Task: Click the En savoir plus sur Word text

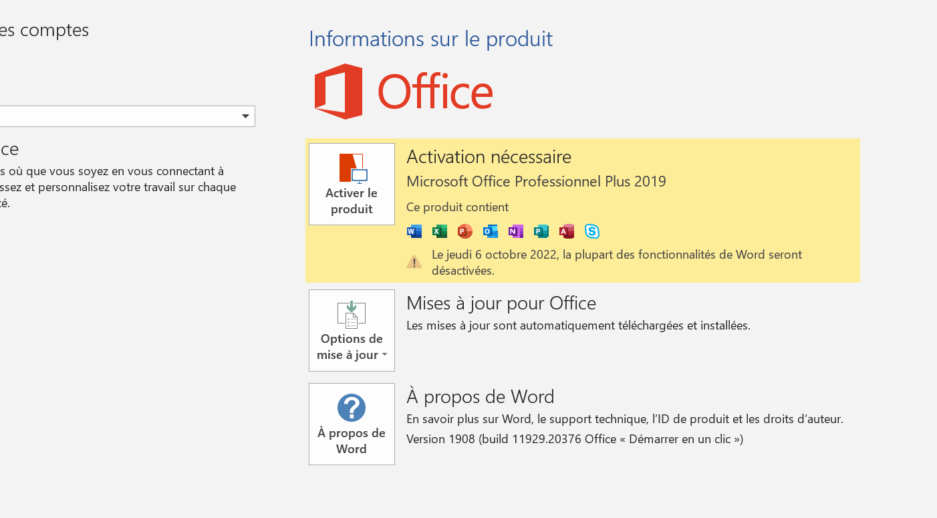Action: [x=625, y=420]
